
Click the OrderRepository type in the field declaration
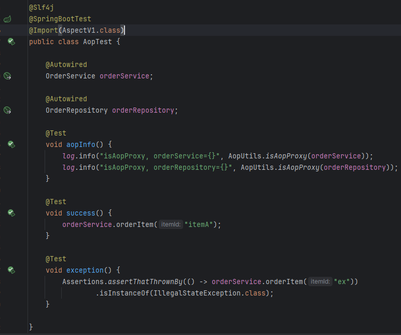coord(77,111)
